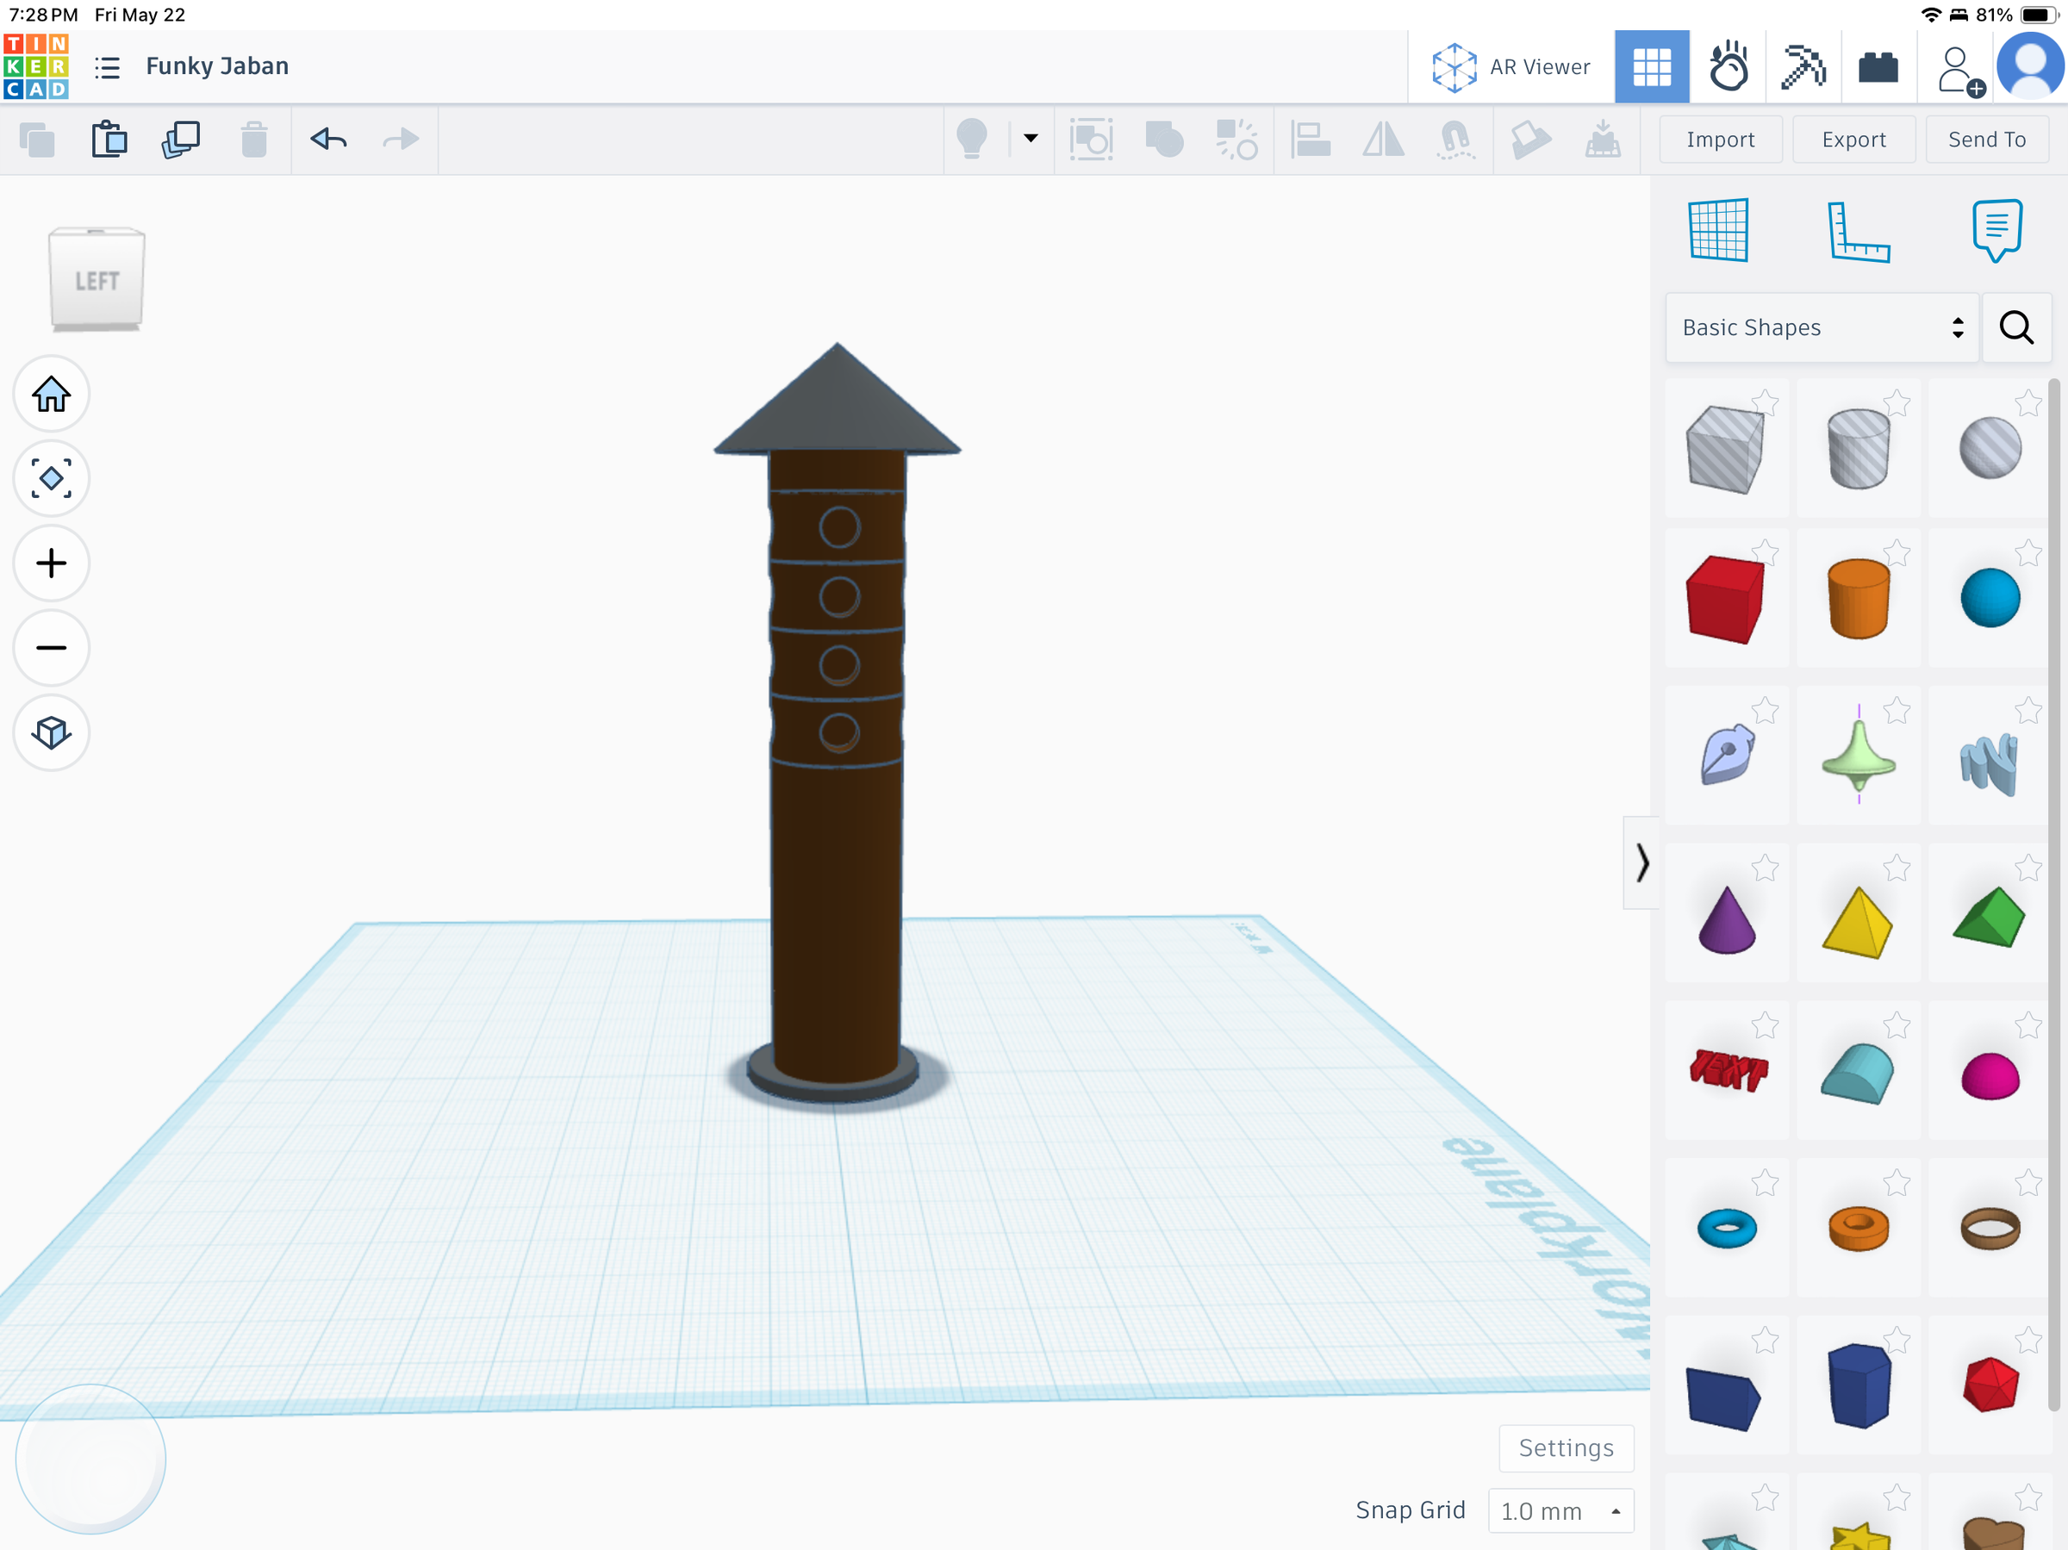The height and width of the screenshot is (1550, 2068).
Task: Click Fit all in view
Action: click(x=52, y=479)
